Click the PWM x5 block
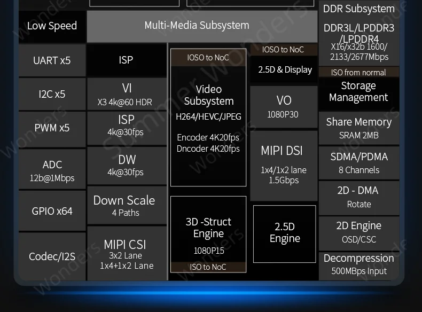The height and width of the screenshot is (312, 422). click(52, 129)
